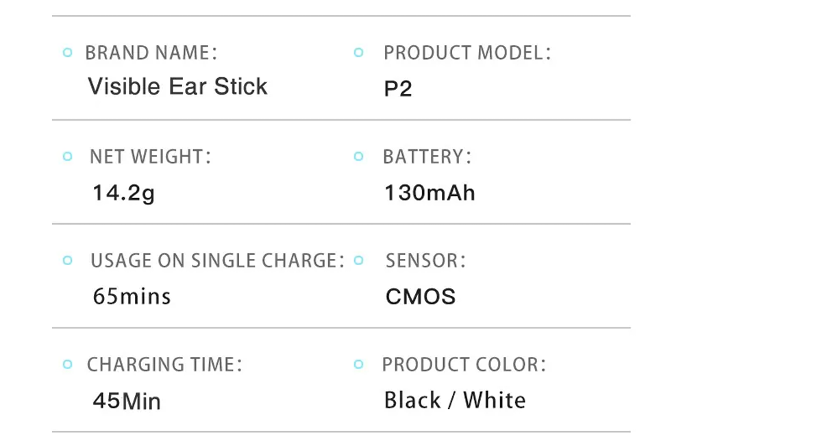
Task: Click the bullet beside PRODUCT MODEL
Action: 358,53
